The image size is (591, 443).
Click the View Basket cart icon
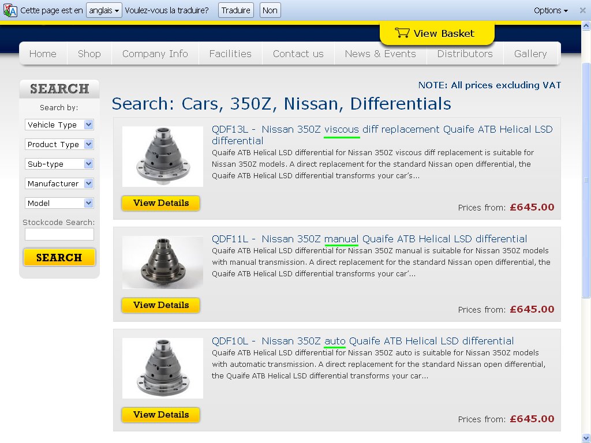(402, 33)
